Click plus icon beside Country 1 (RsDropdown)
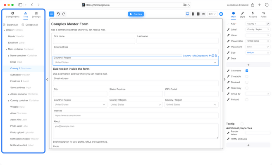This screenshot has width=272, height=165. tap(210, 56)
